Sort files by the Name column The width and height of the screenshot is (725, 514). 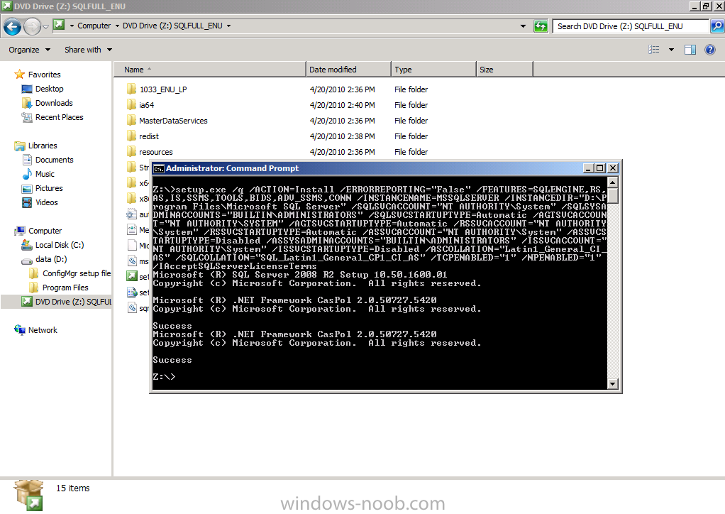[210, 70]
